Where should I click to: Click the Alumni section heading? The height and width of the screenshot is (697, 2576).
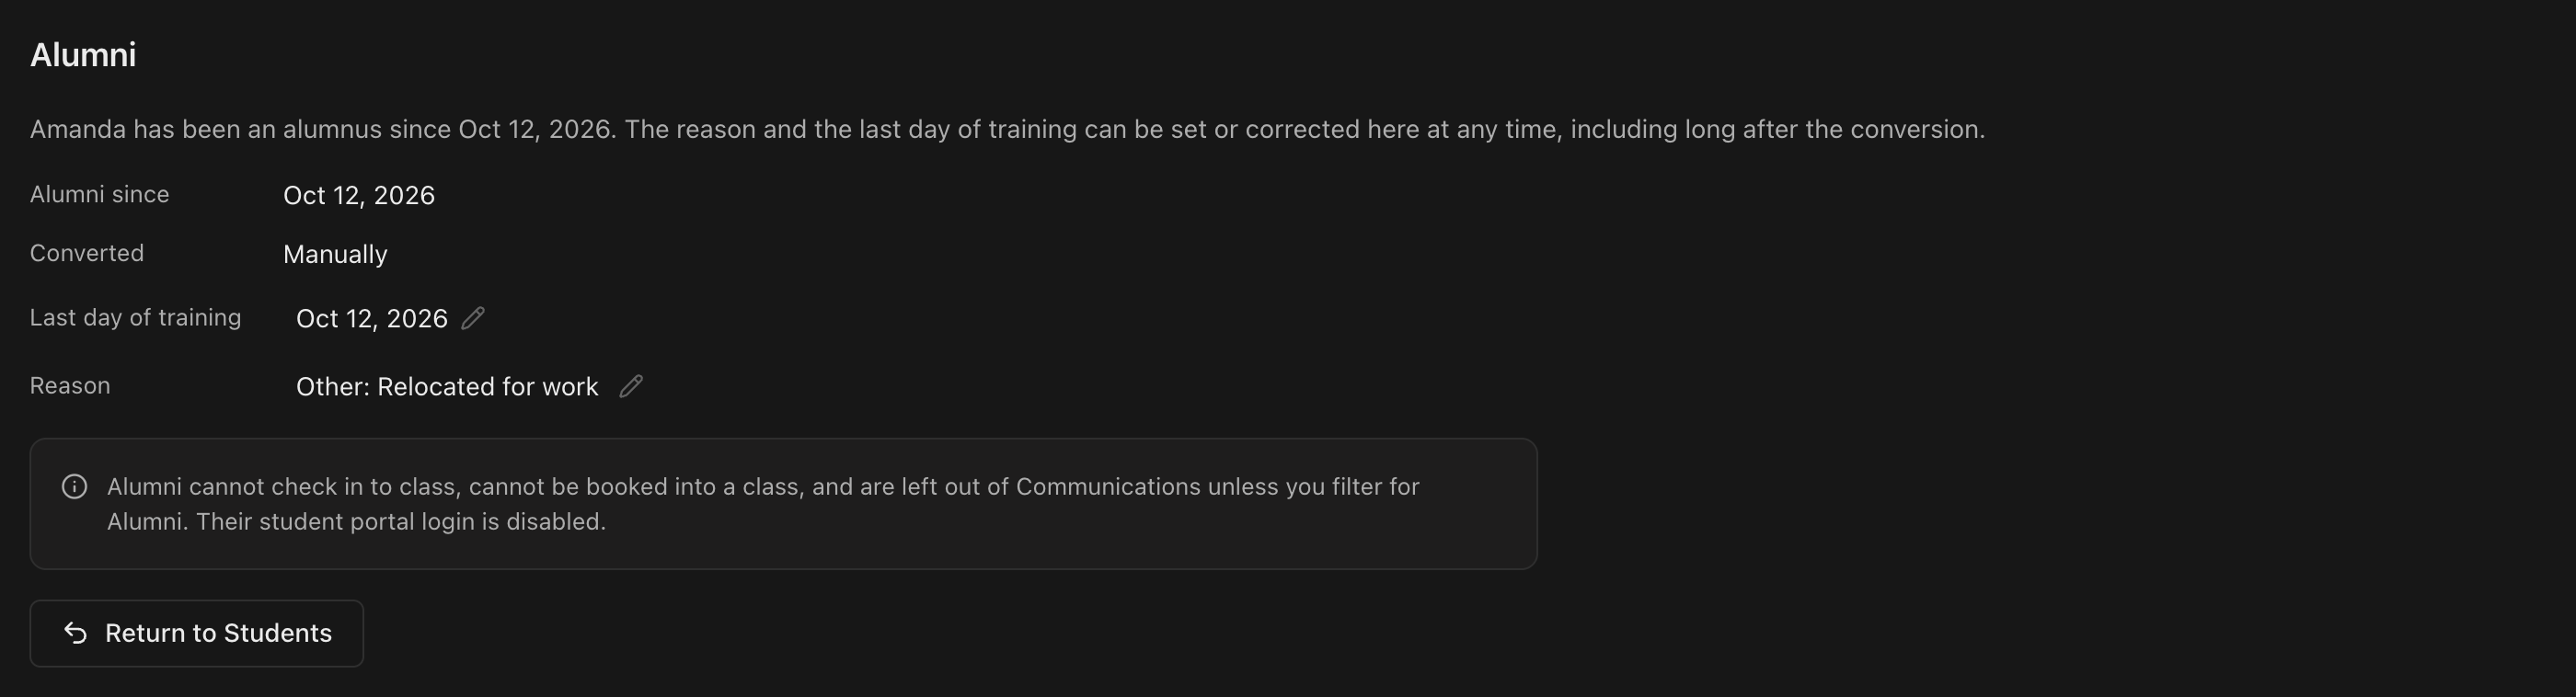pos(83,55)
